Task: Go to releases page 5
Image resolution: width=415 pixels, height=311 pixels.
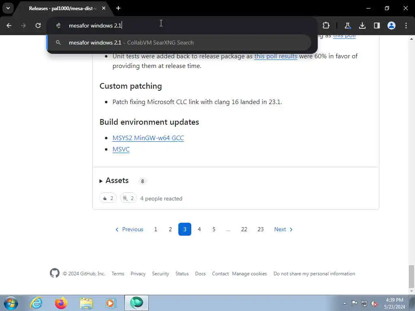Action: click(214, 229)
